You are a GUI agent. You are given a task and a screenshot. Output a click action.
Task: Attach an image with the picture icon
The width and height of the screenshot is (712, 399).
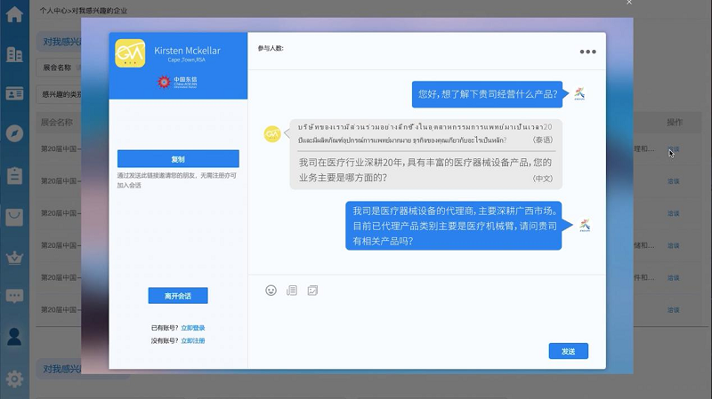(x=313, y=291)
